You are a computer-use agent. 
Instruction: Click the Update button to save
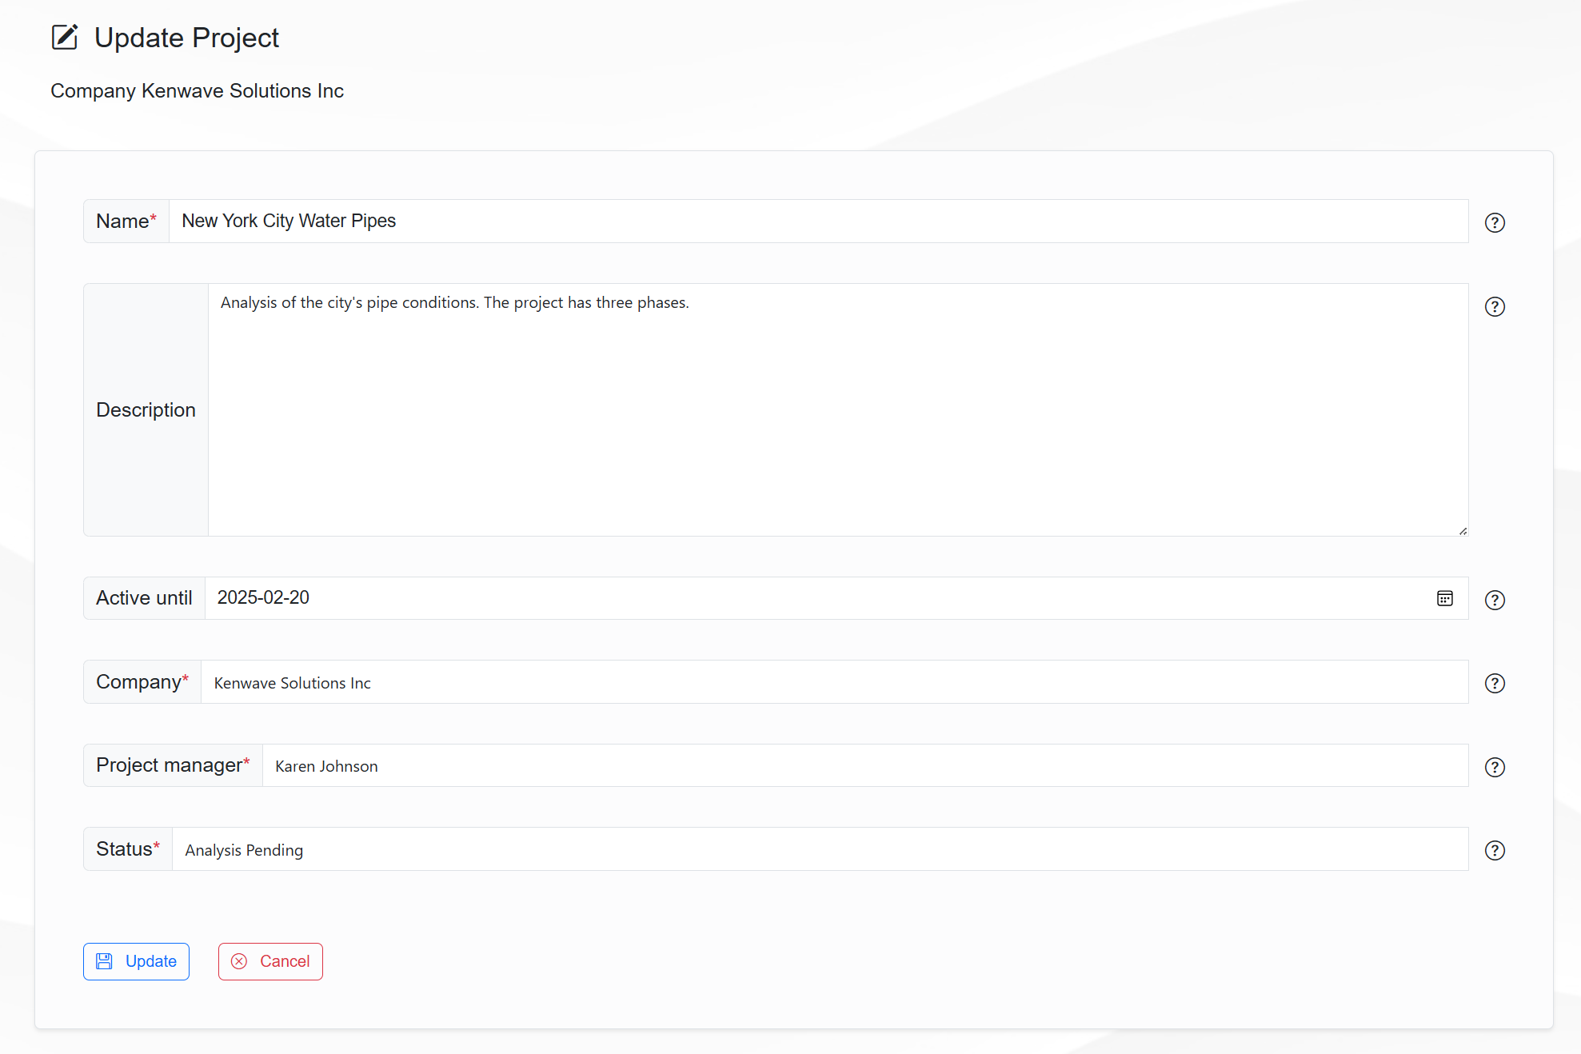pos(136,961)
